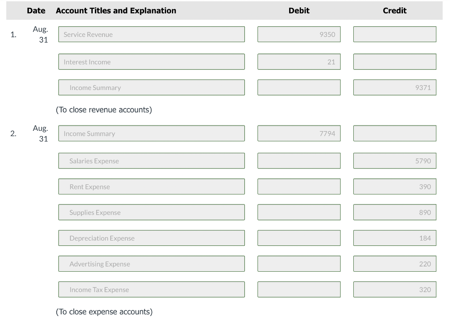Screen dimensions: 450x320
Task: Click the Income Summary field in entry 2
Action: click(x=151, y=134)
